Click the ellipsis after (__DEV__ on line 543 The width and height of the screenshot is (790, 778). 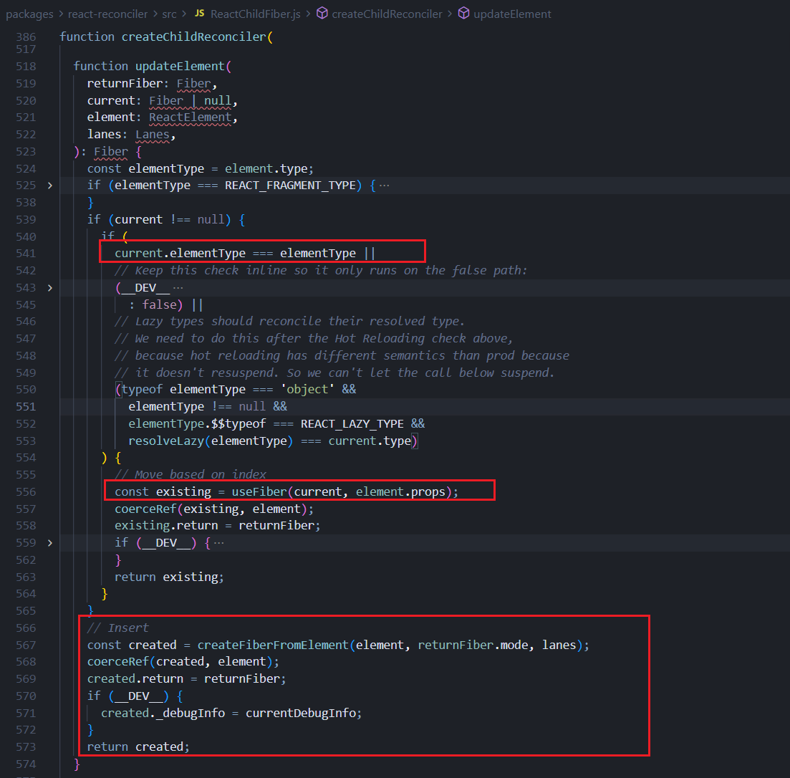178,288
